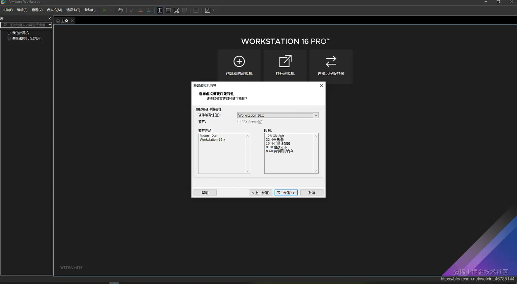Click the < 上一步(B) back button
This screenshot has width=517, height=284.
click(x=261, y=193)
